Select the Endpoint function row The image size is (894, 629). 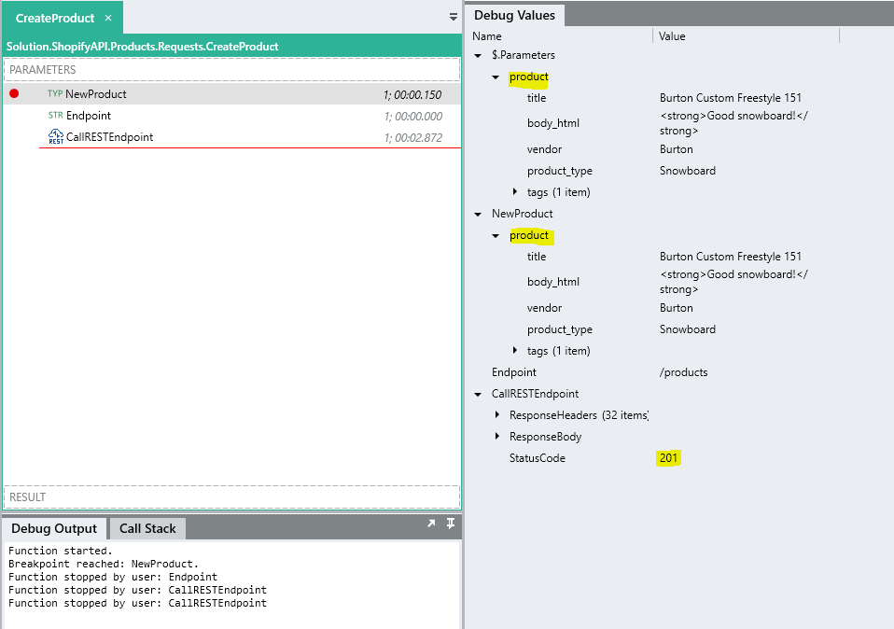[x=232, y=116]
